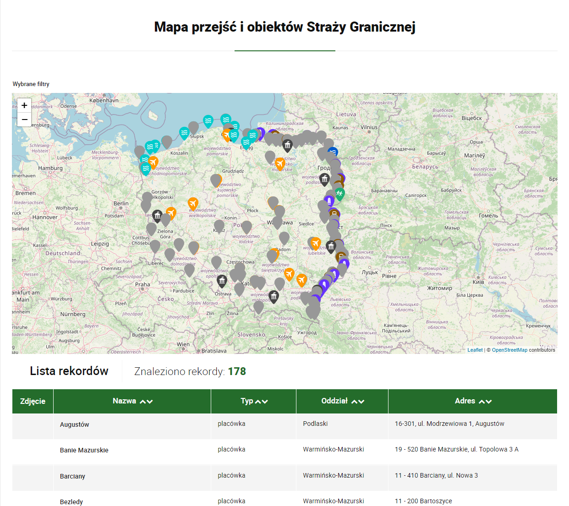Sort records using the Typ column arrows
The image size is (569, 506).
pyautogui.click(x=261, y=402)
